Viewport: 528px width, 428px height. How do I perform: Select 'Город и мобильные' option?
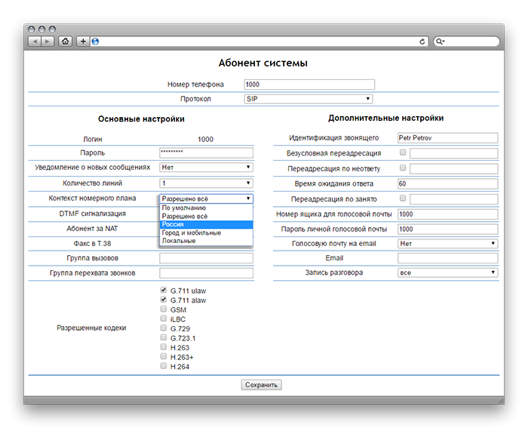pyautogui.click(x=206, y=232)
